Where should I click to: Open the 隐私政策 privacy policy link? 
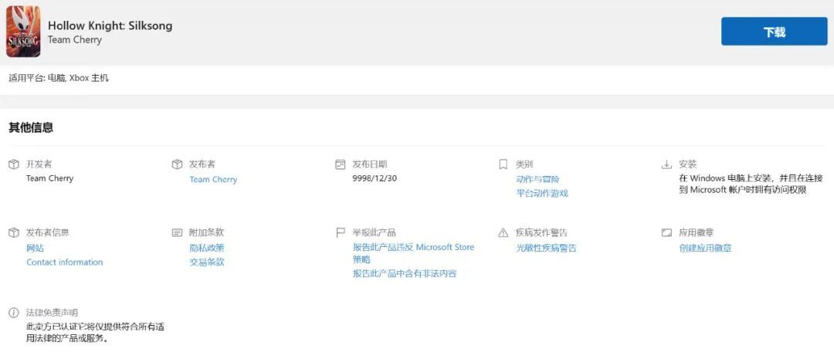pos(207,248)
